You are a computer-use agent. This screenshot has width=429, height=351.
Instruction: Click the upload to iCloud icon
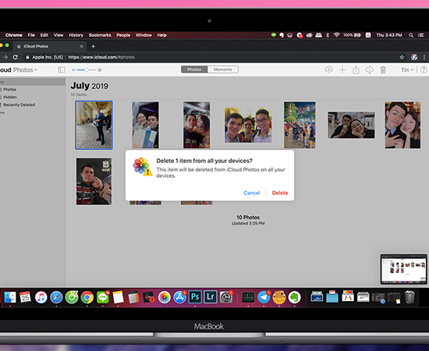point(329,69)
